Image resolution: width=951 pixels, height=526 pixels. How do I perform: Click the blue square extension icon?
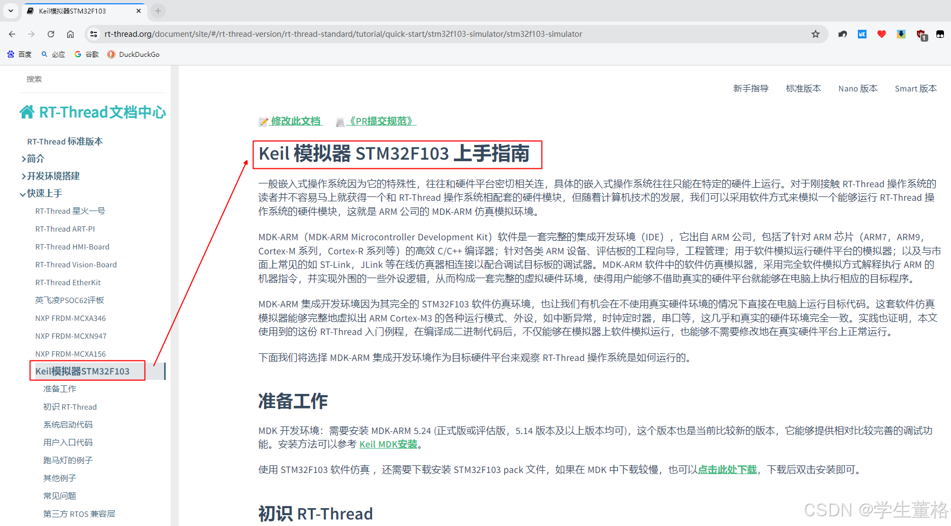coord(862,34)
